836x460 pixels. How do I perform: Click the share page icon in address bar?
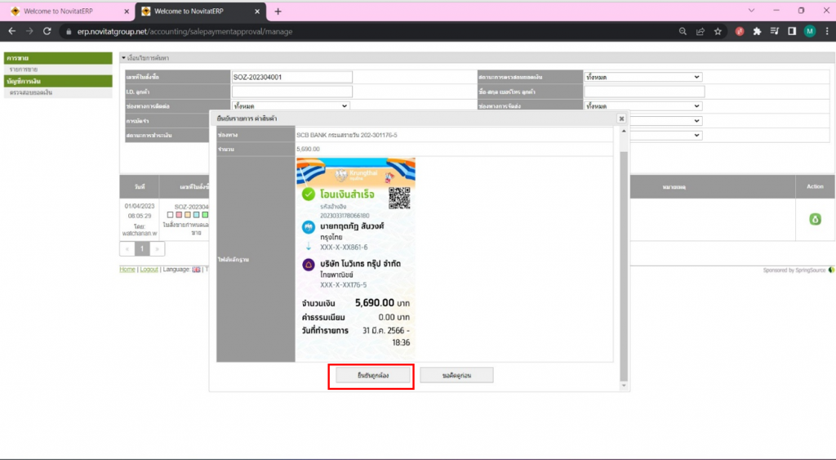pos(700,31)
